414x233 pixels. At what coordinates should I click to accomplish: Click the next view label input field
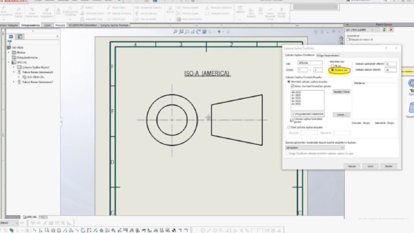[391, 64]
